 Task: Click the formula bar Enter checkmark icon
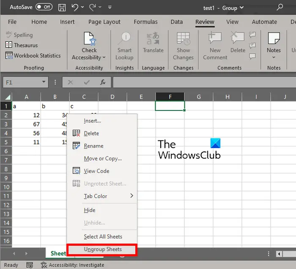(87, 82)
